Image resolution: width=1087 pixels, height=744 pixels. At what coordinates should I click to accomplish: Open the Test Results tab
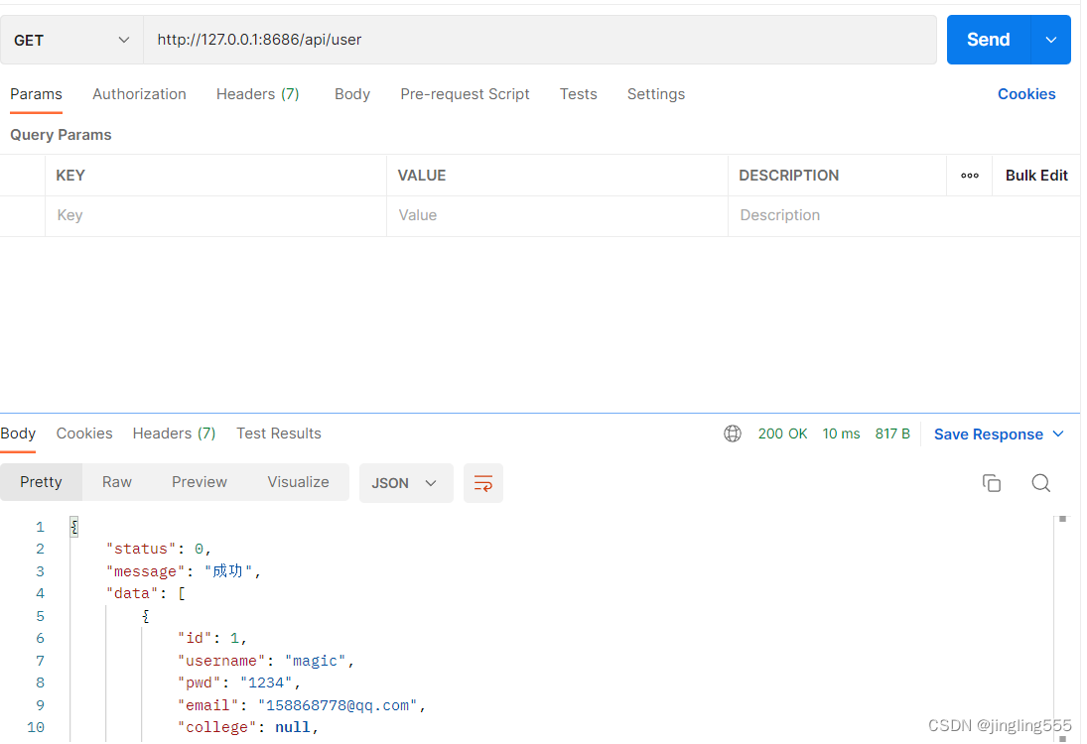(x=279, y=434)
